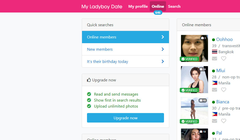
Task: Open Oohhoo's profile name link
Action: coord(224,39)
